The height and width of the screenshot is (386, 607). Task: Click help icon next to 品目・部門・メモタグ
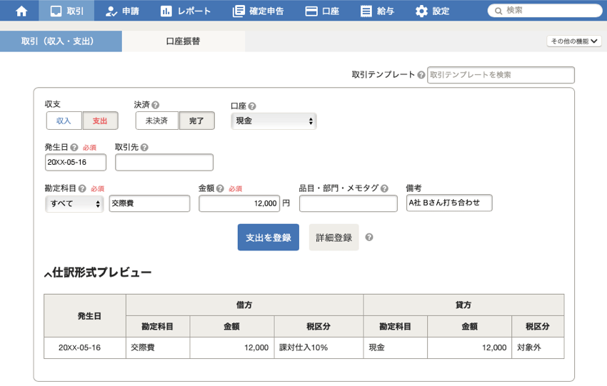[384, 189]
